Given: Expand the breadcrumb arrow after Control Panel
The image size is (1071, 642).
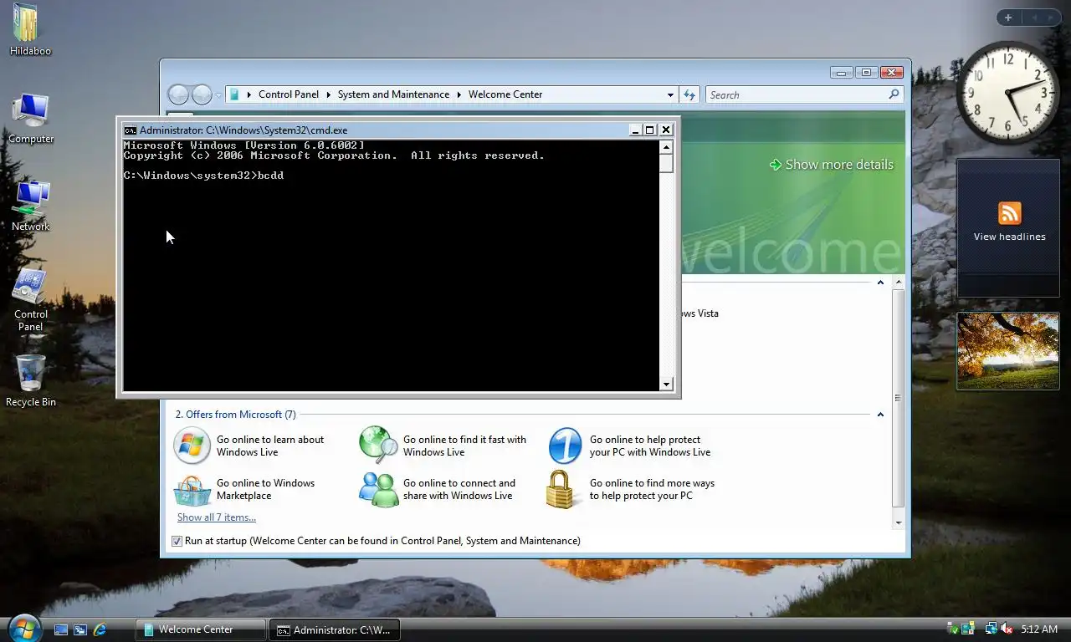Looking at the screenshot, I should [x=329, y=94].
